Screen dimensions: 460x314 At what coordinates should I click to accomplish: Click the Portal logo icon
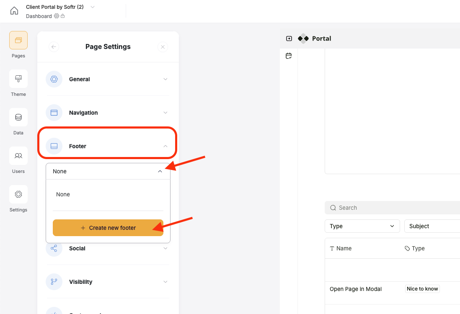point(303,39)
